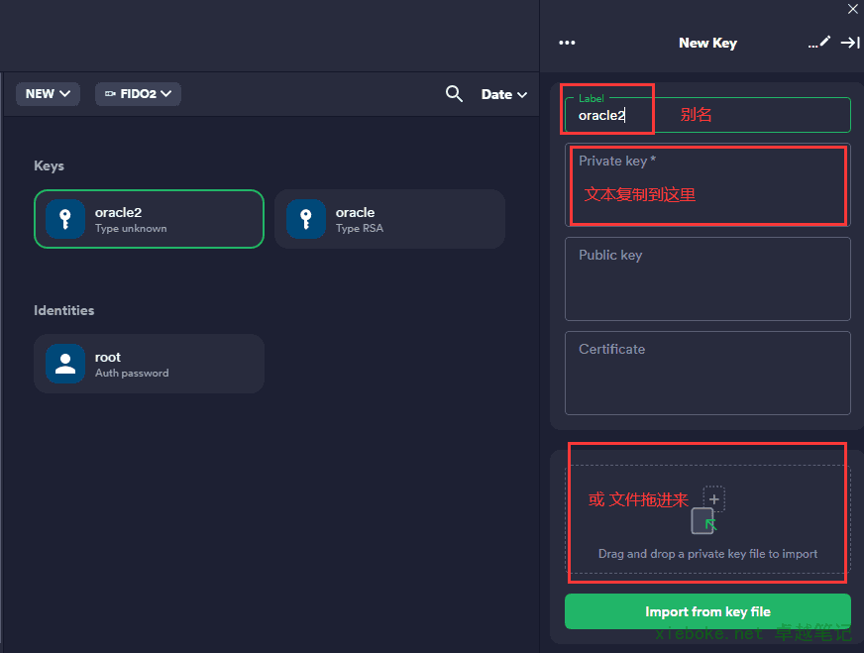Open the FIDO2 dropdown
Viewport: 864px width, 653px height.
[138, 94]
